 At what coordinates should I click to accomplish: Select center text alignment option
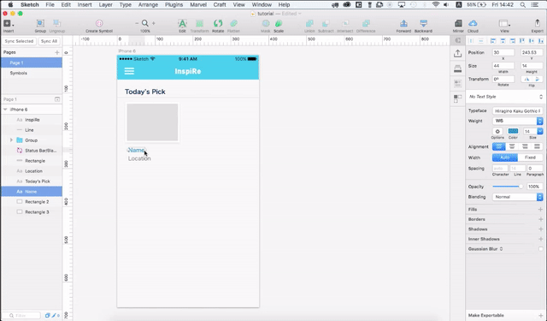tap(512, 146)
